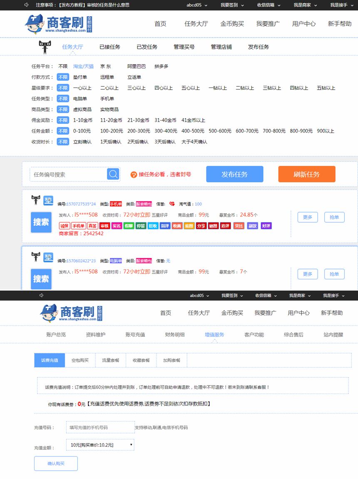Screen dimensions: 358x479
Task: Open the 空包购买 tab
Action: click(80, 360)
